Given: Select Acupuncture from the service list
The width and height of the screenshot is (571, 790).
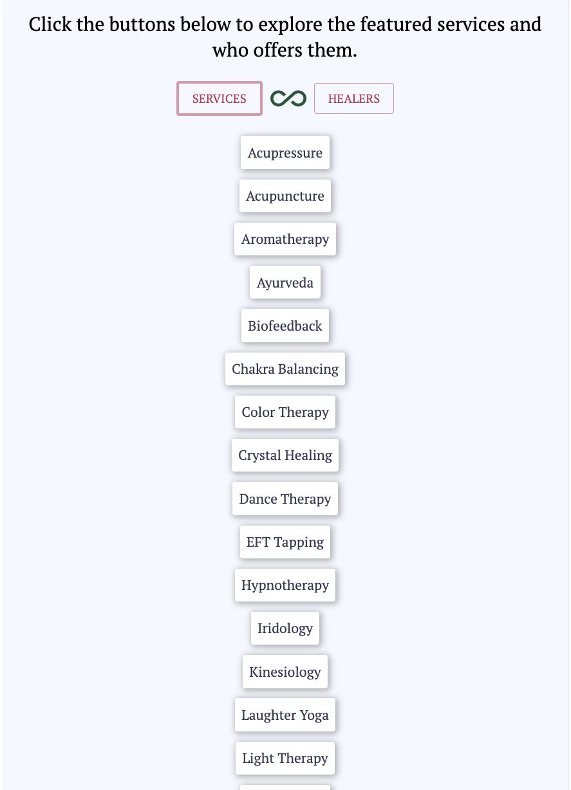Looking at the screenshot, I should pos(285,196).
